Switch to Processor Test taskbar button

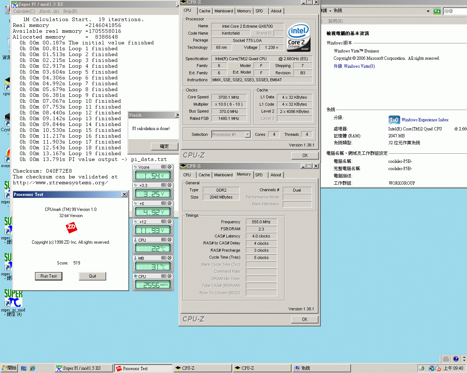[x=143, y=368]
